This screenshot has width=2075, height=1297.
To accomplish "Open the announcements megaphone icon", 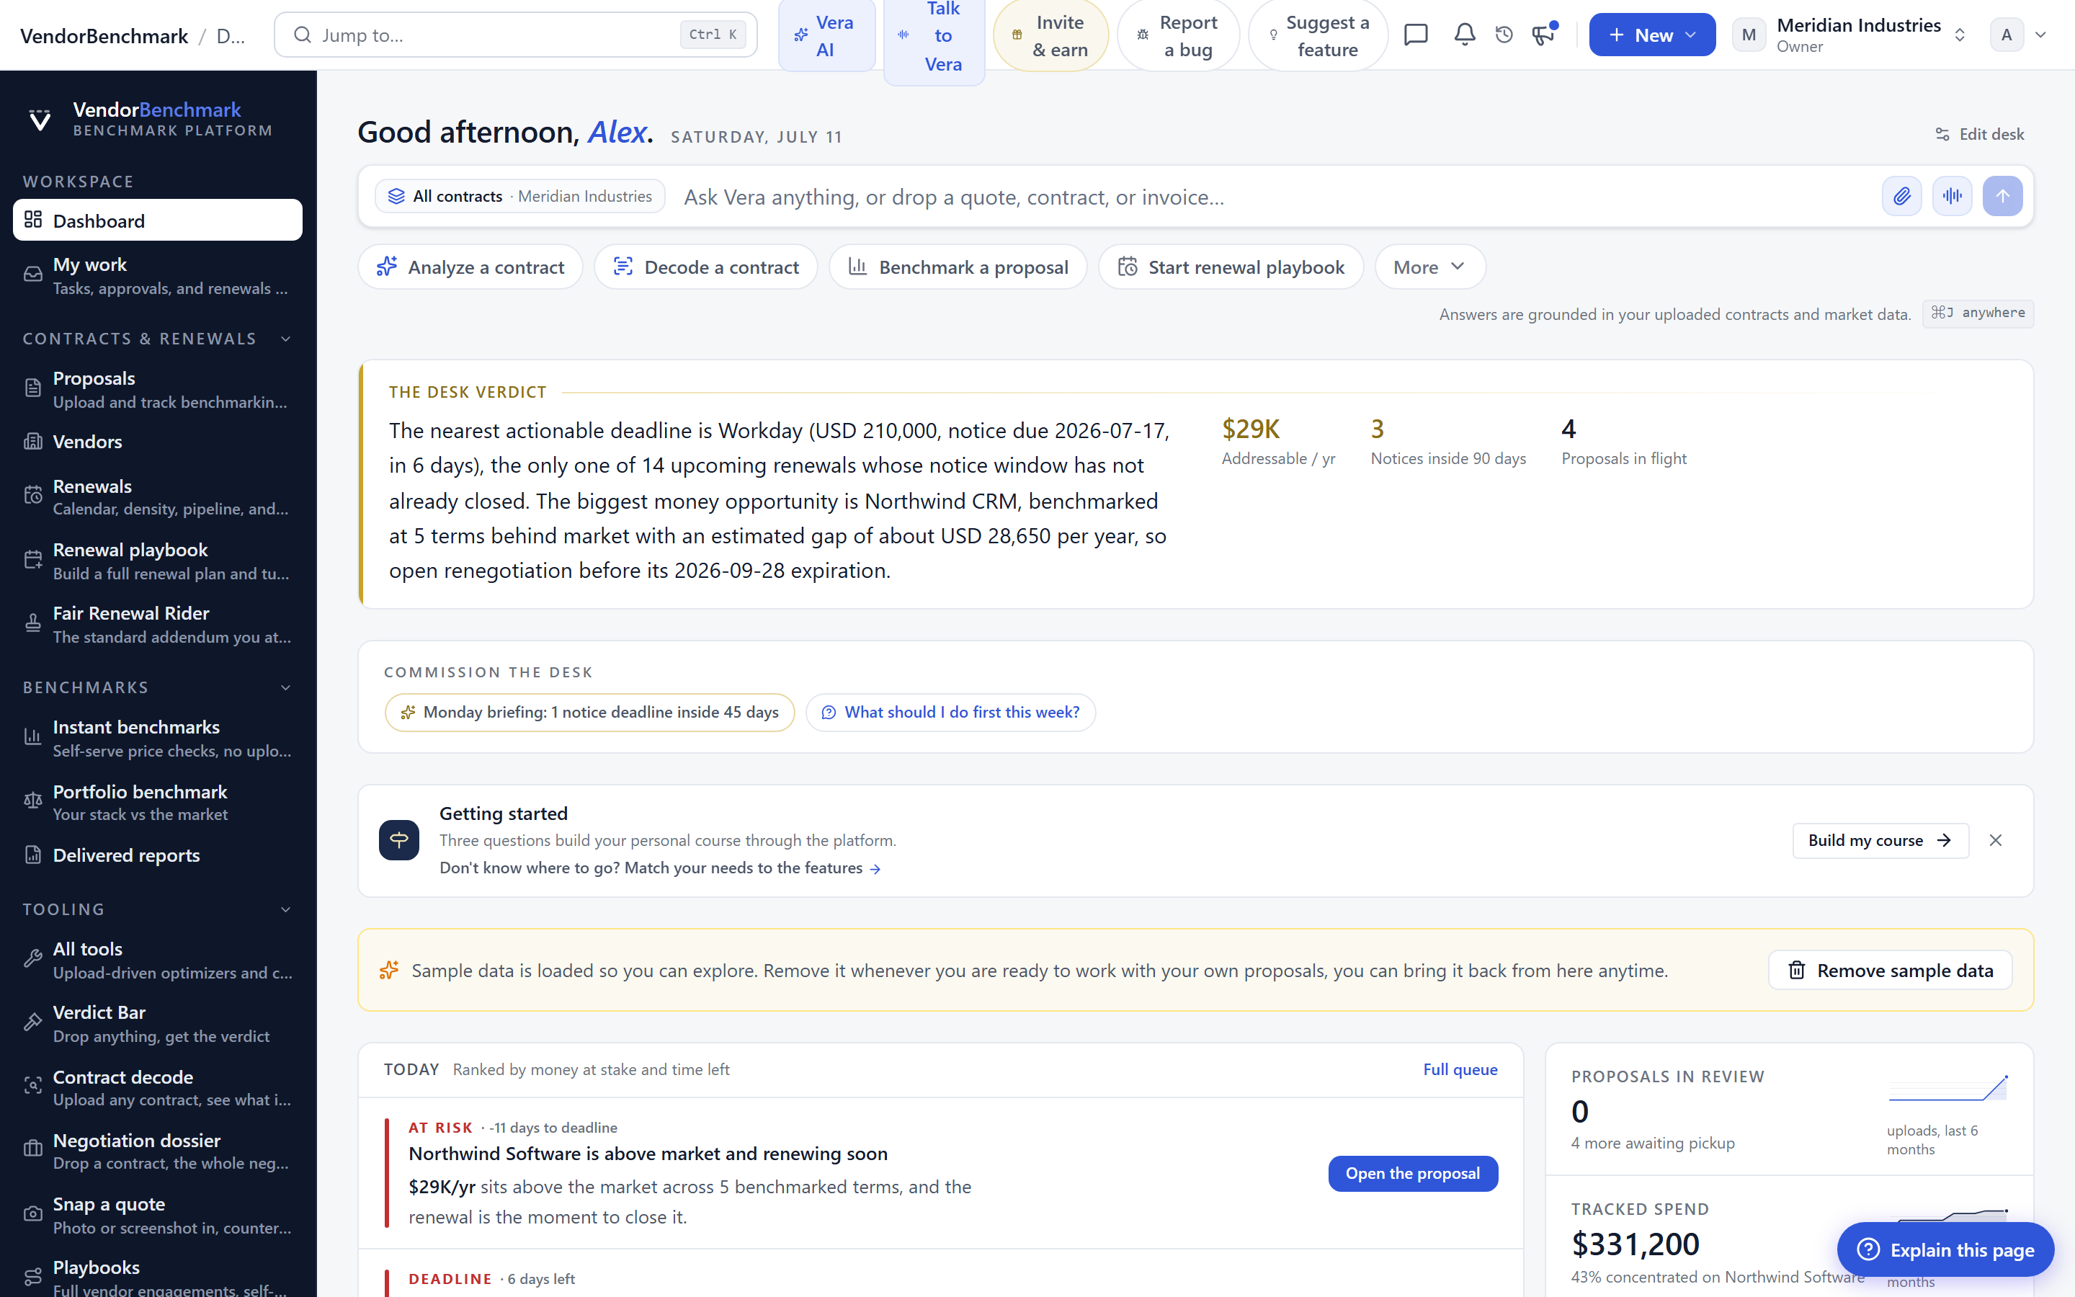I will pyautogui.click(x=1543, y=35).
